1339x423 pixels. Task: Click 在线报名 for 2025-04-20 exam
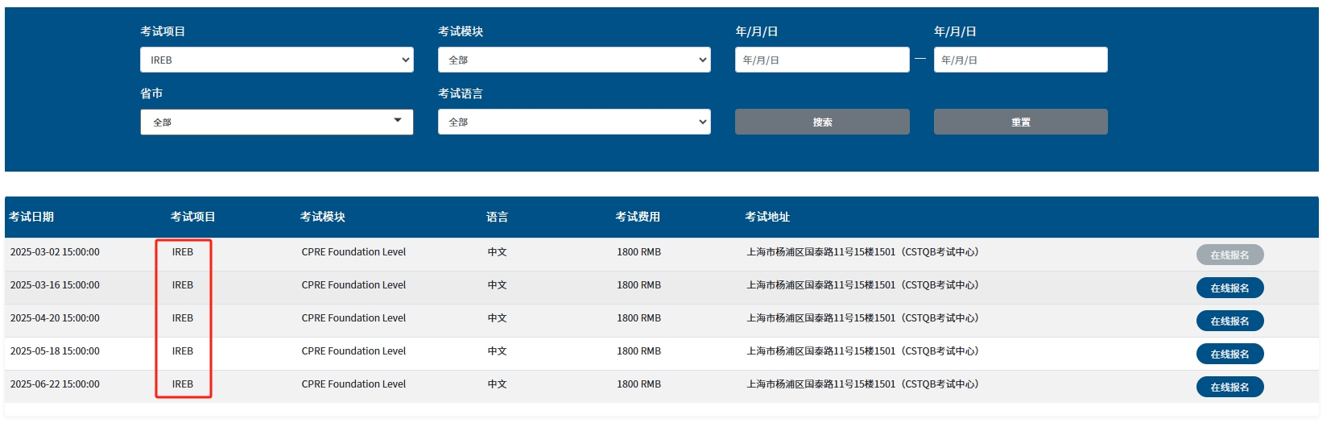click(x=1229, y=321)
